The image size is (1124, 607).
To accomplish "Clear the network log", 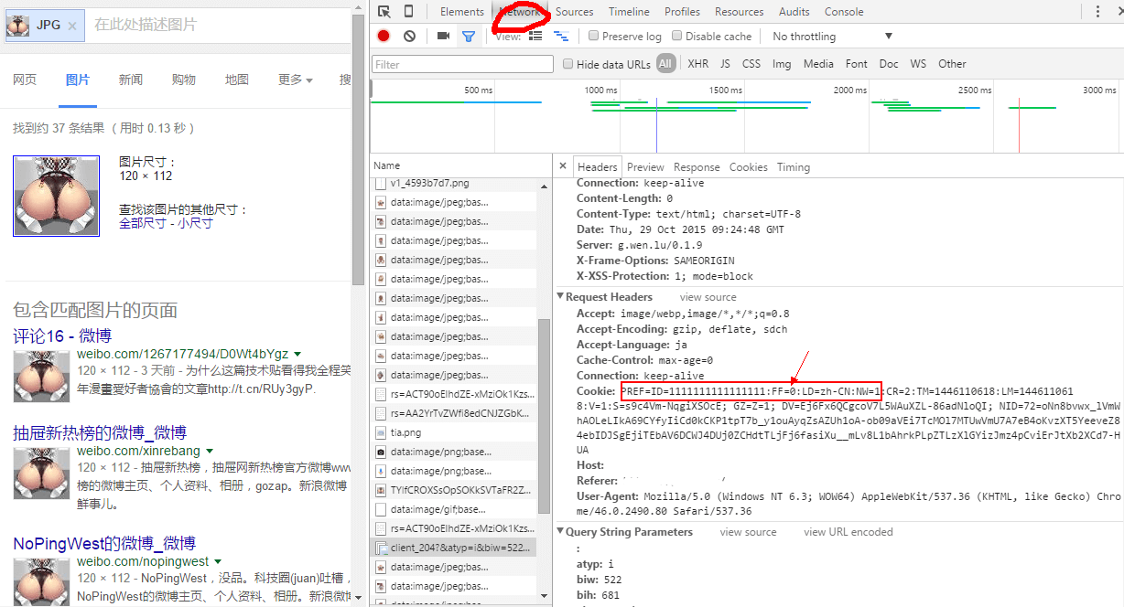I will tap(409, 36).
